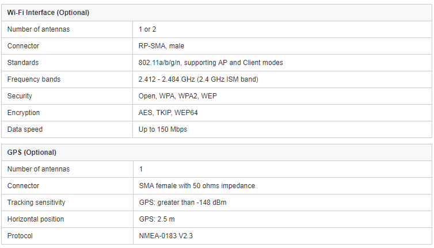Click the Wi-Fi Interface (Optional) header
The width and height of the screenshot is (434, 248).
[48, 13]
